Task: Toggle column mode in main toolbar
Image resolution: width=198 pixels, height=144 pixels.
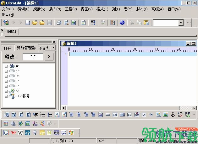Action: point(113,23)
